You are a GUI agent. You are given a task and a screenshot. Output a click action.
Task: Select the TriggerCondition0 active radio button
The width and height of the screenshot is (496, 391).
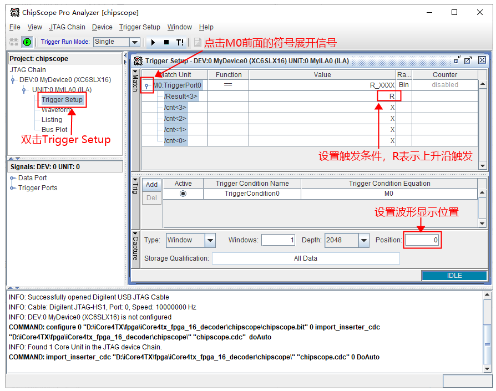click(x=183, y=194)
